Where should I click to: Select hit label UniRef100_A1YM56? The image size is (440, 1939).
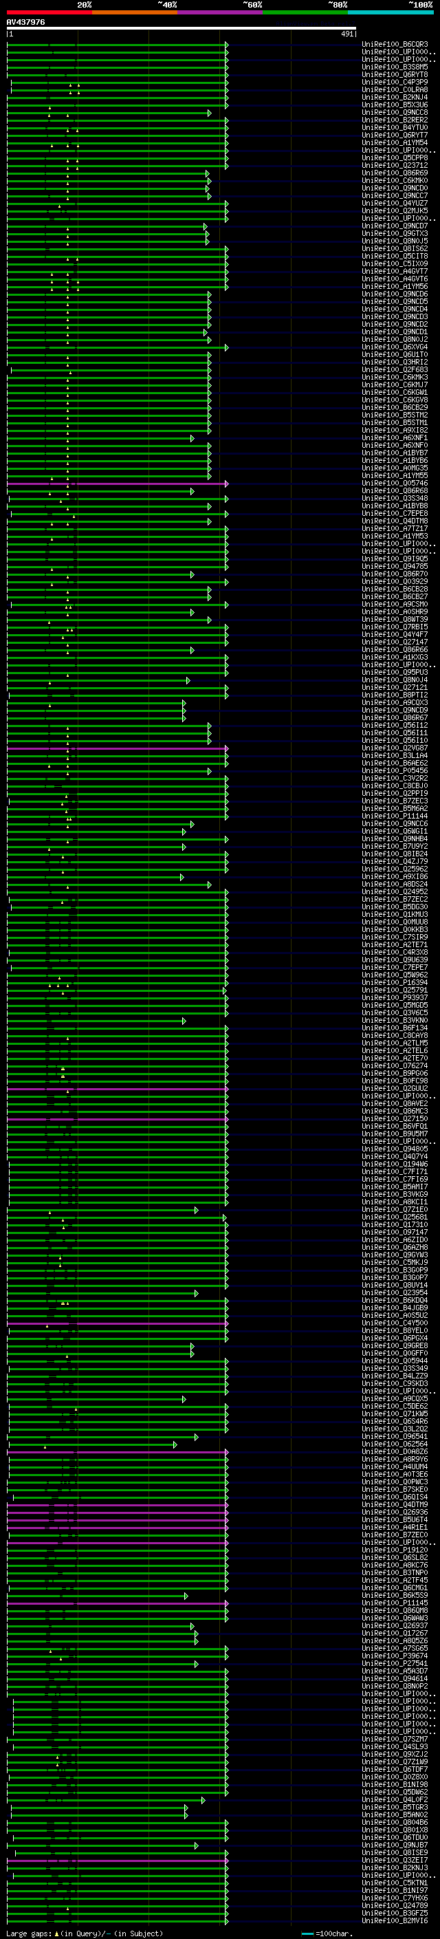click(x=395, y=286)
